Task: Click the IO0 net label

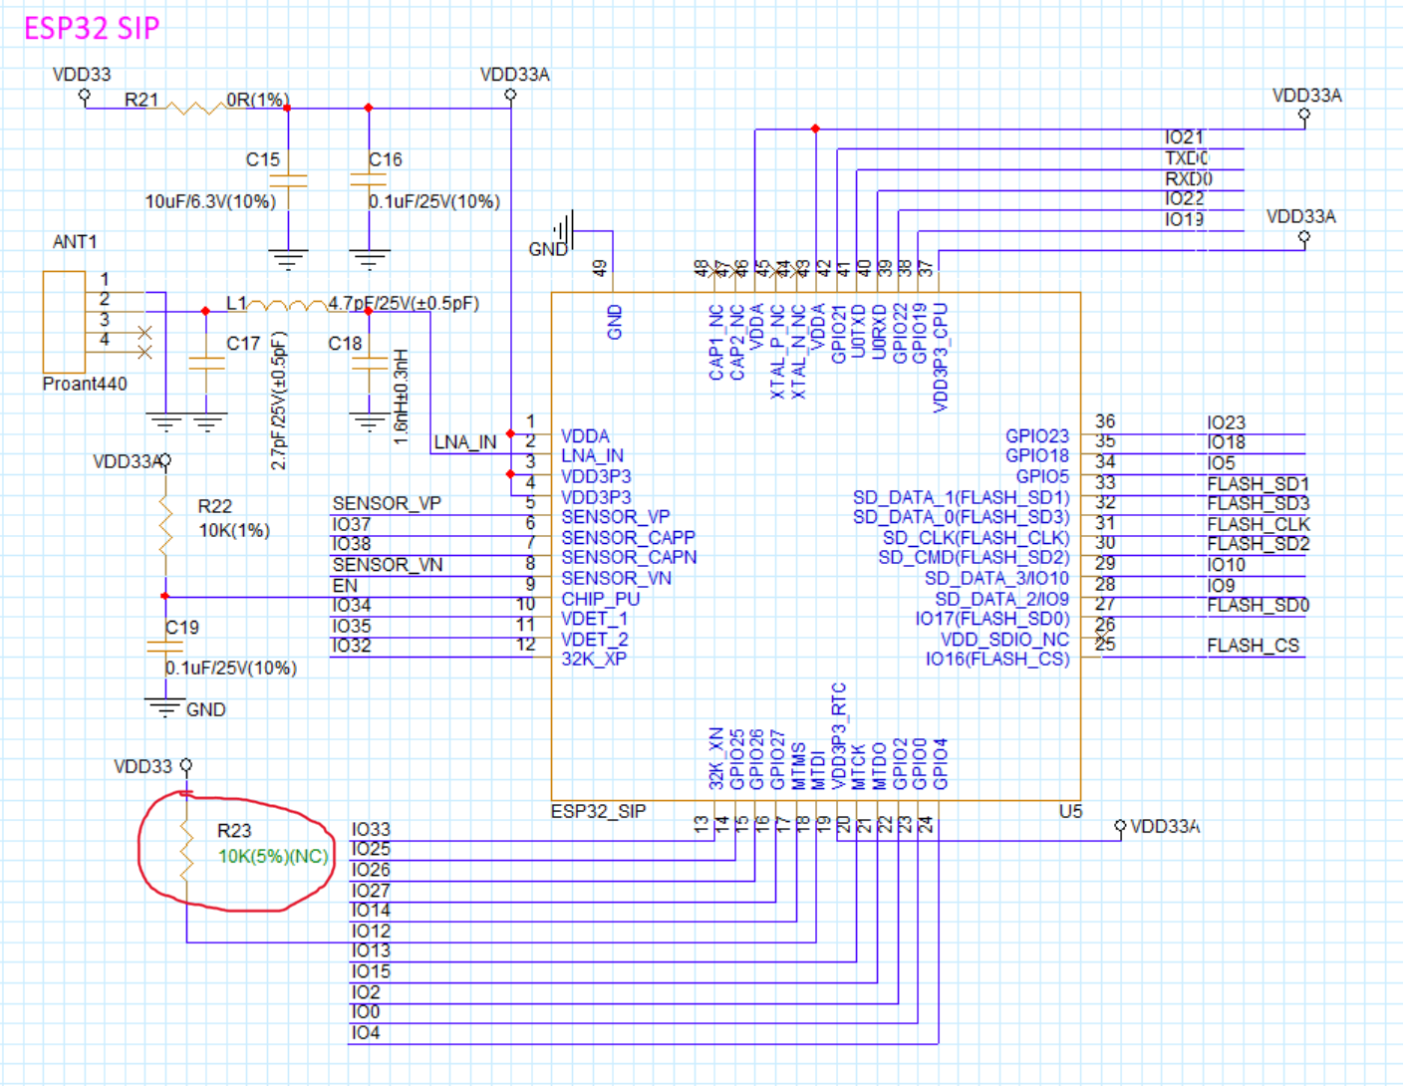Action: (x=366, y=1012)
